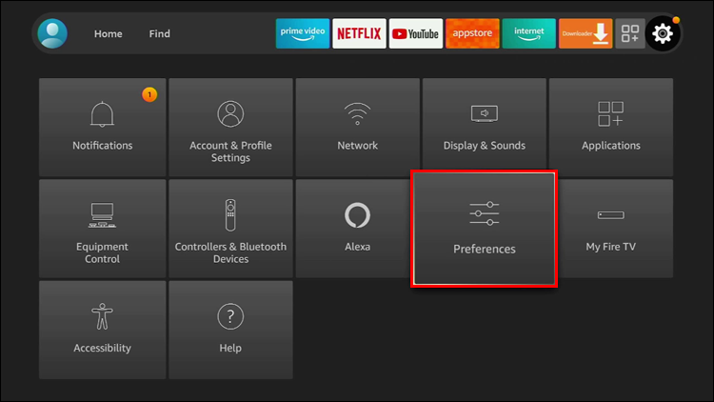Viewport: 714px width, 402px height.
Task: Open the Alexa settings tile
Action: coord(353,229)
